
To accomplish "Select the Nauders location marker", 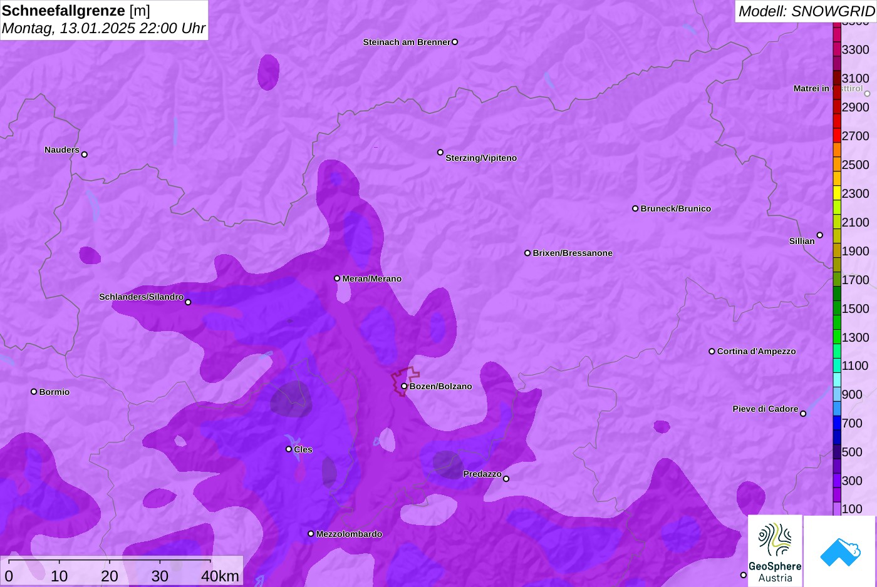I will coord(85,154).
